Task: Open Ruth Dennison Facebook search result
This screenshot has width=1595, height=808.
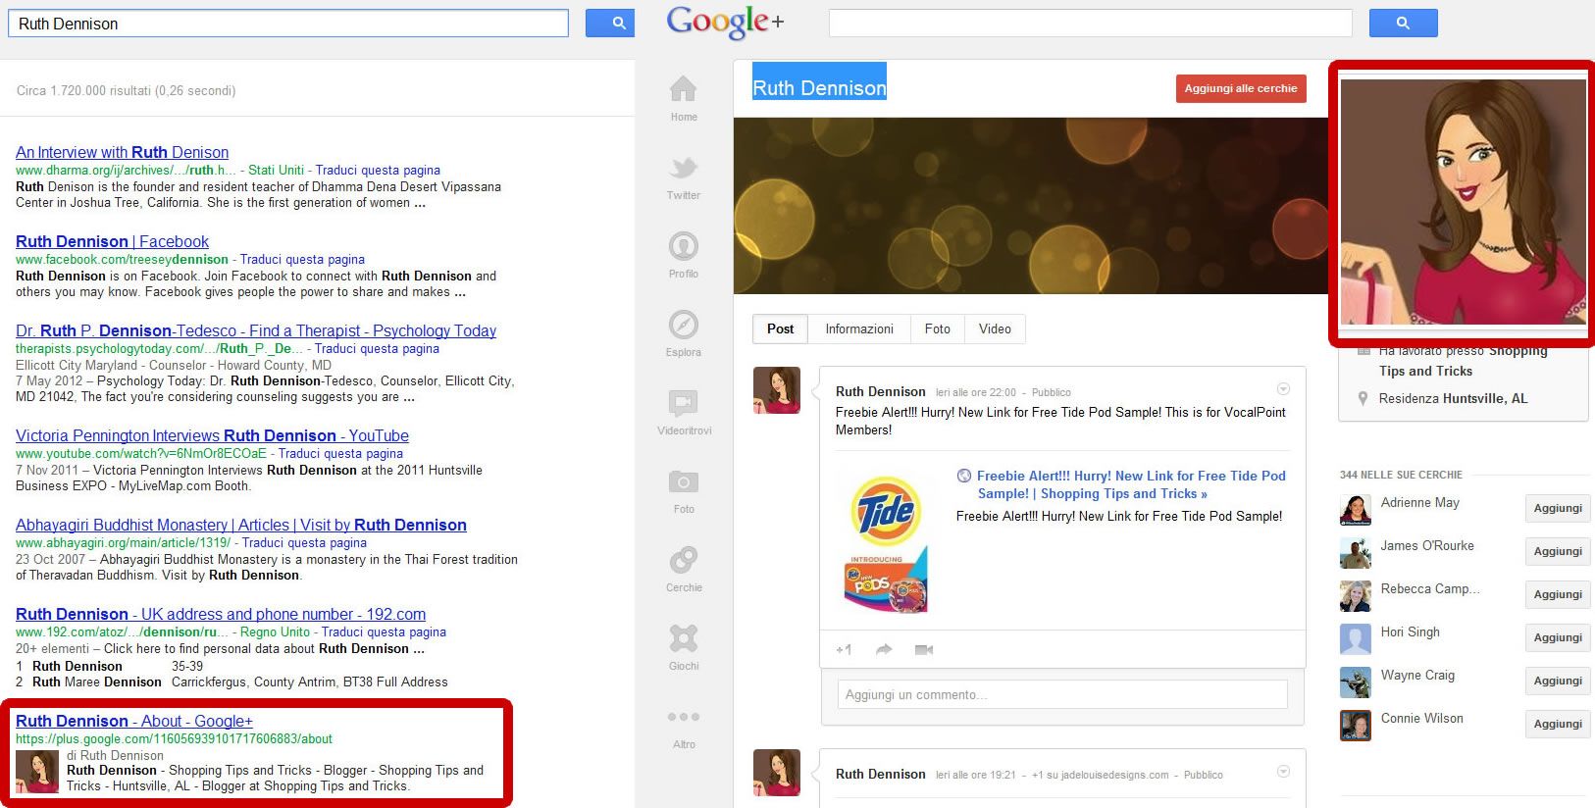Action: pyautogui.click(x=112, y=242)
